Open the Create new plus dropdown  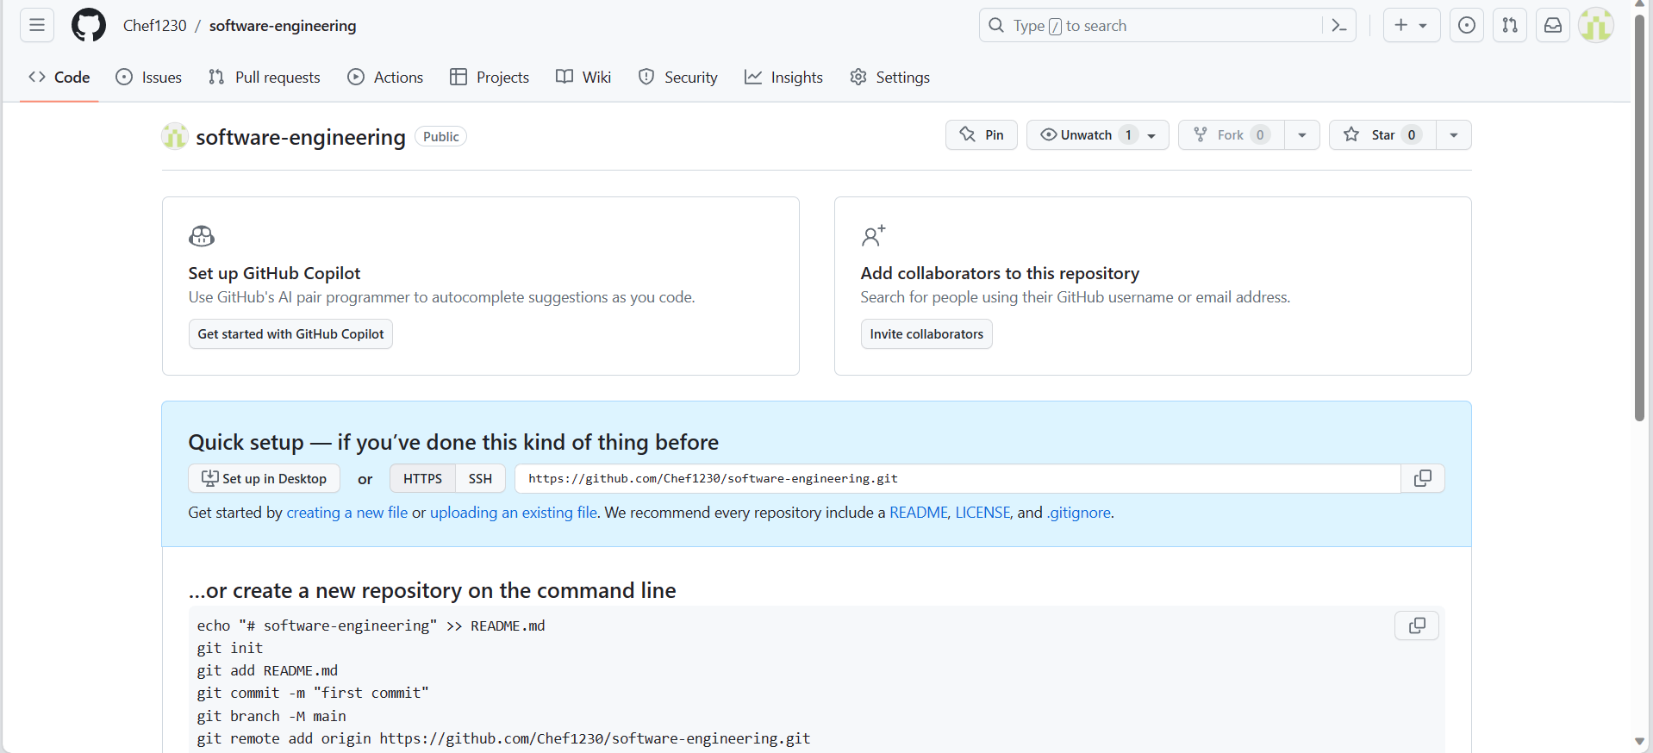pos(1411,26)
